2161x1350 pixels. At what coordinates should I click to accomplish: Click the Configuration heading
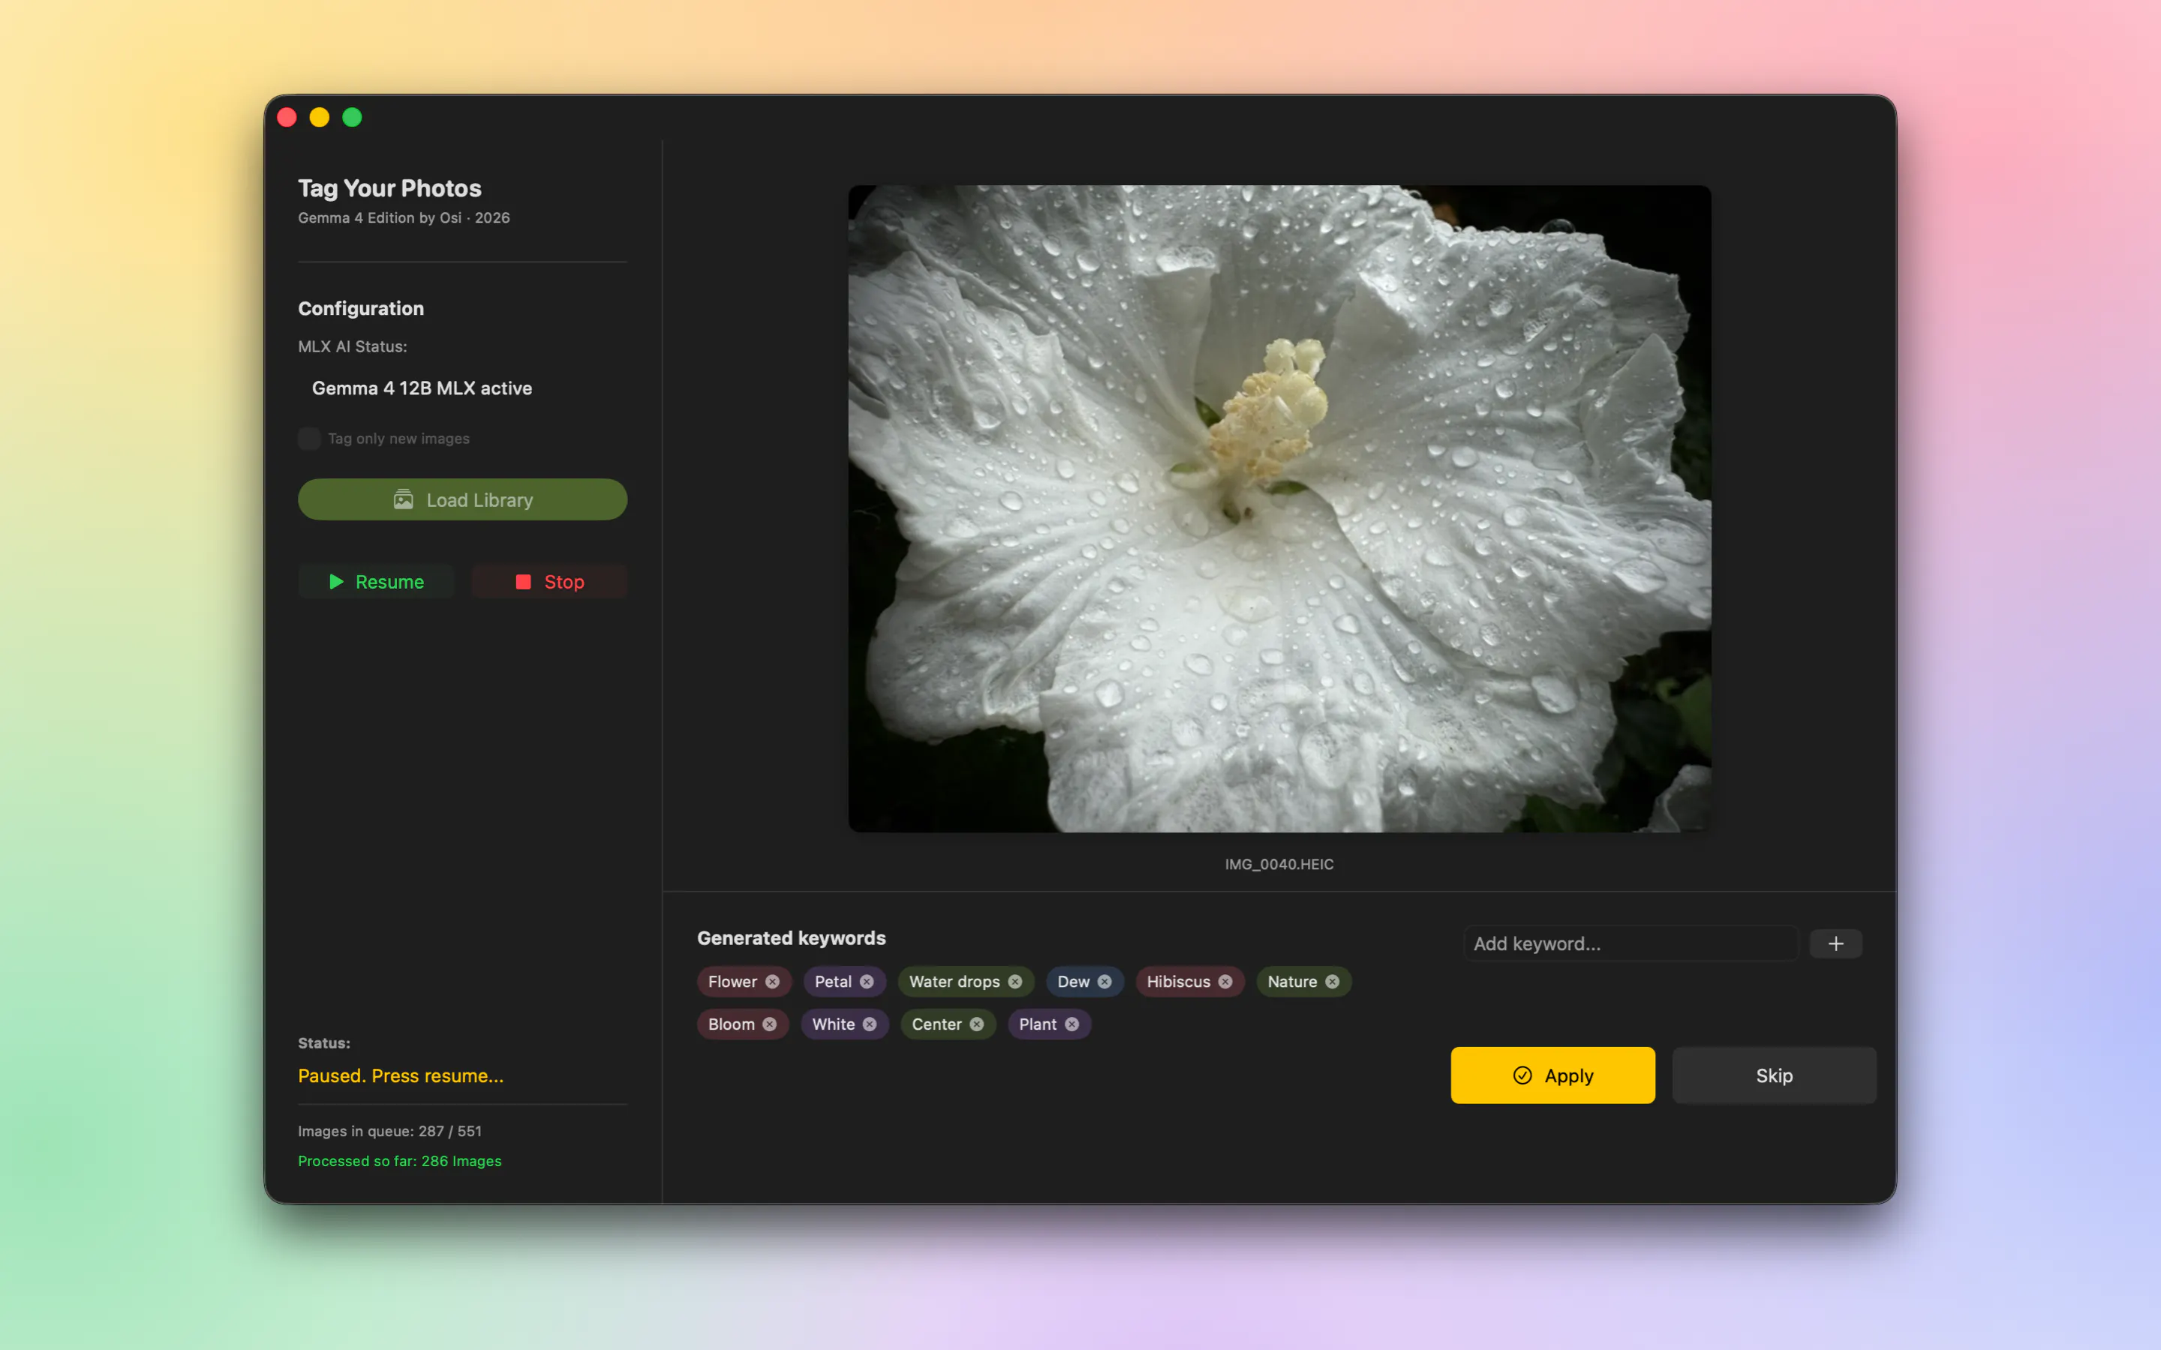point(361,308)
